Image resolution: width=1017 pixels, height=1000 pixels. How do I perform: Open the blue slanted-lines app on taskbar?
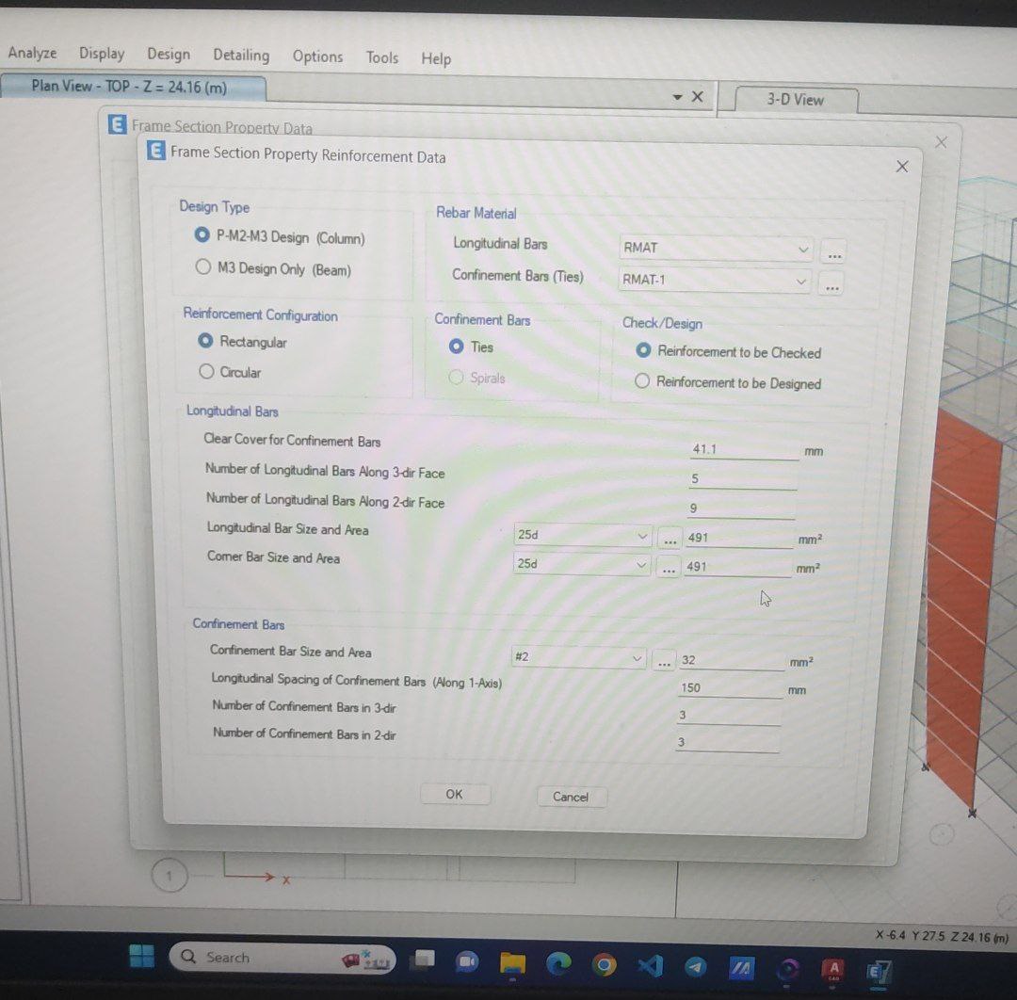tap(741, 969)
